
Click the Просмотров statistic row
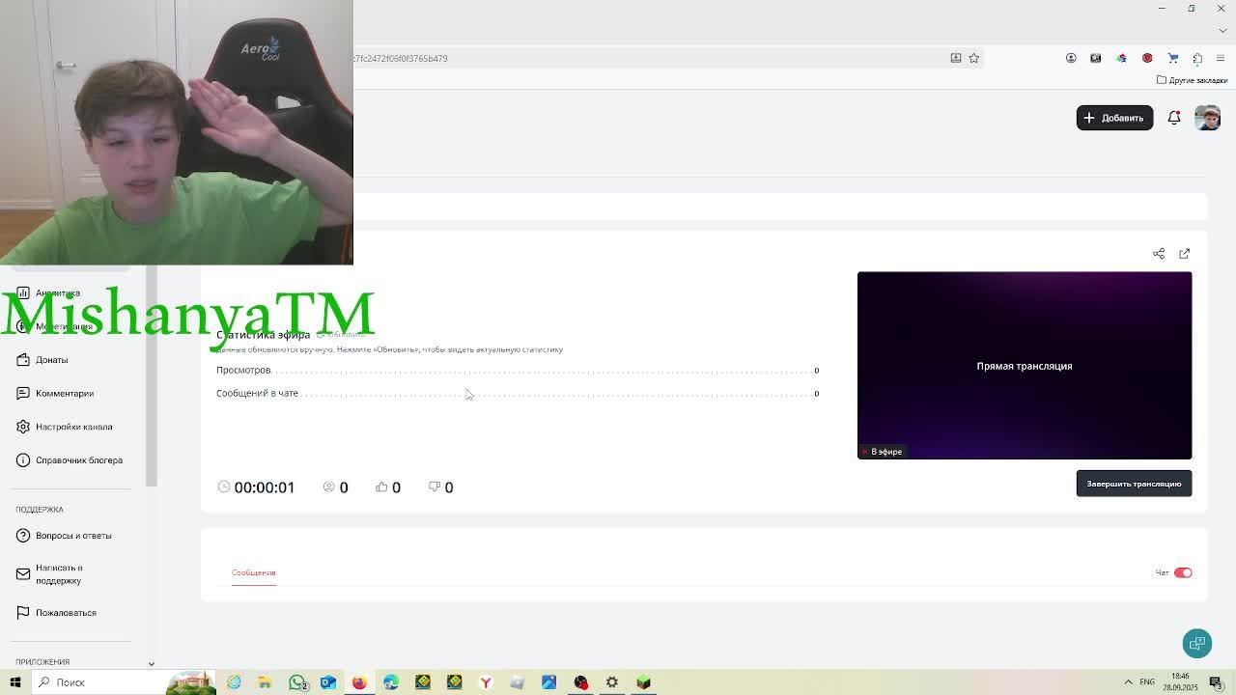pos(518,370)
